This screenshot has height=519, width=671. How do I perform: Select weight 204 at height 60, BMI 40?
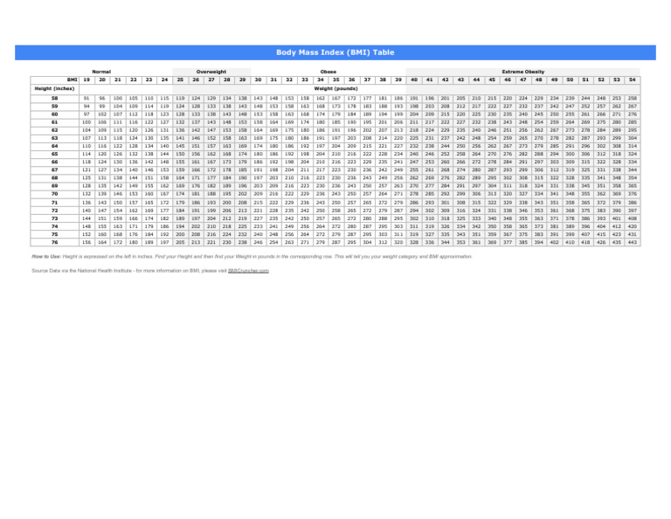point(414,114)
